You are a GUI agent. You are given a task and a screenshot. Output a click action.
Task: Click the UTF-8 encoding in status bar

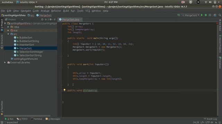pos(209,123)
